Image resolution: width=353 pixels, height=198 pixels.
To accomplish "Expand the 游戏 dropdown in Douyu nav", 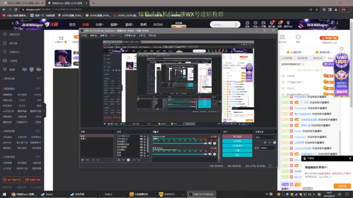I will 129,25.
